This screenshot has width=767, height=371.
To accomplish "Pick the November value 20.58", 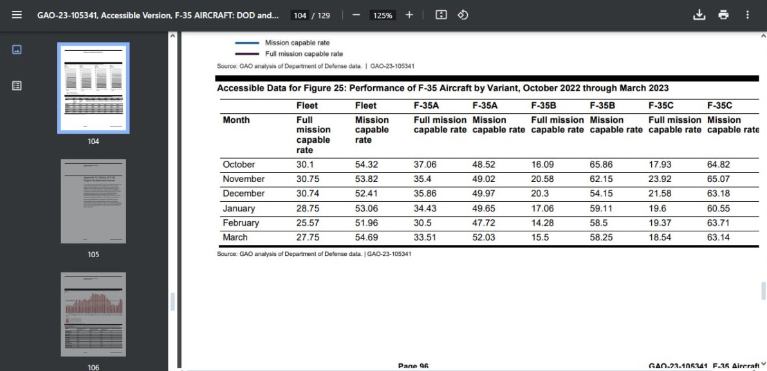I will click(x=542, y=179).
